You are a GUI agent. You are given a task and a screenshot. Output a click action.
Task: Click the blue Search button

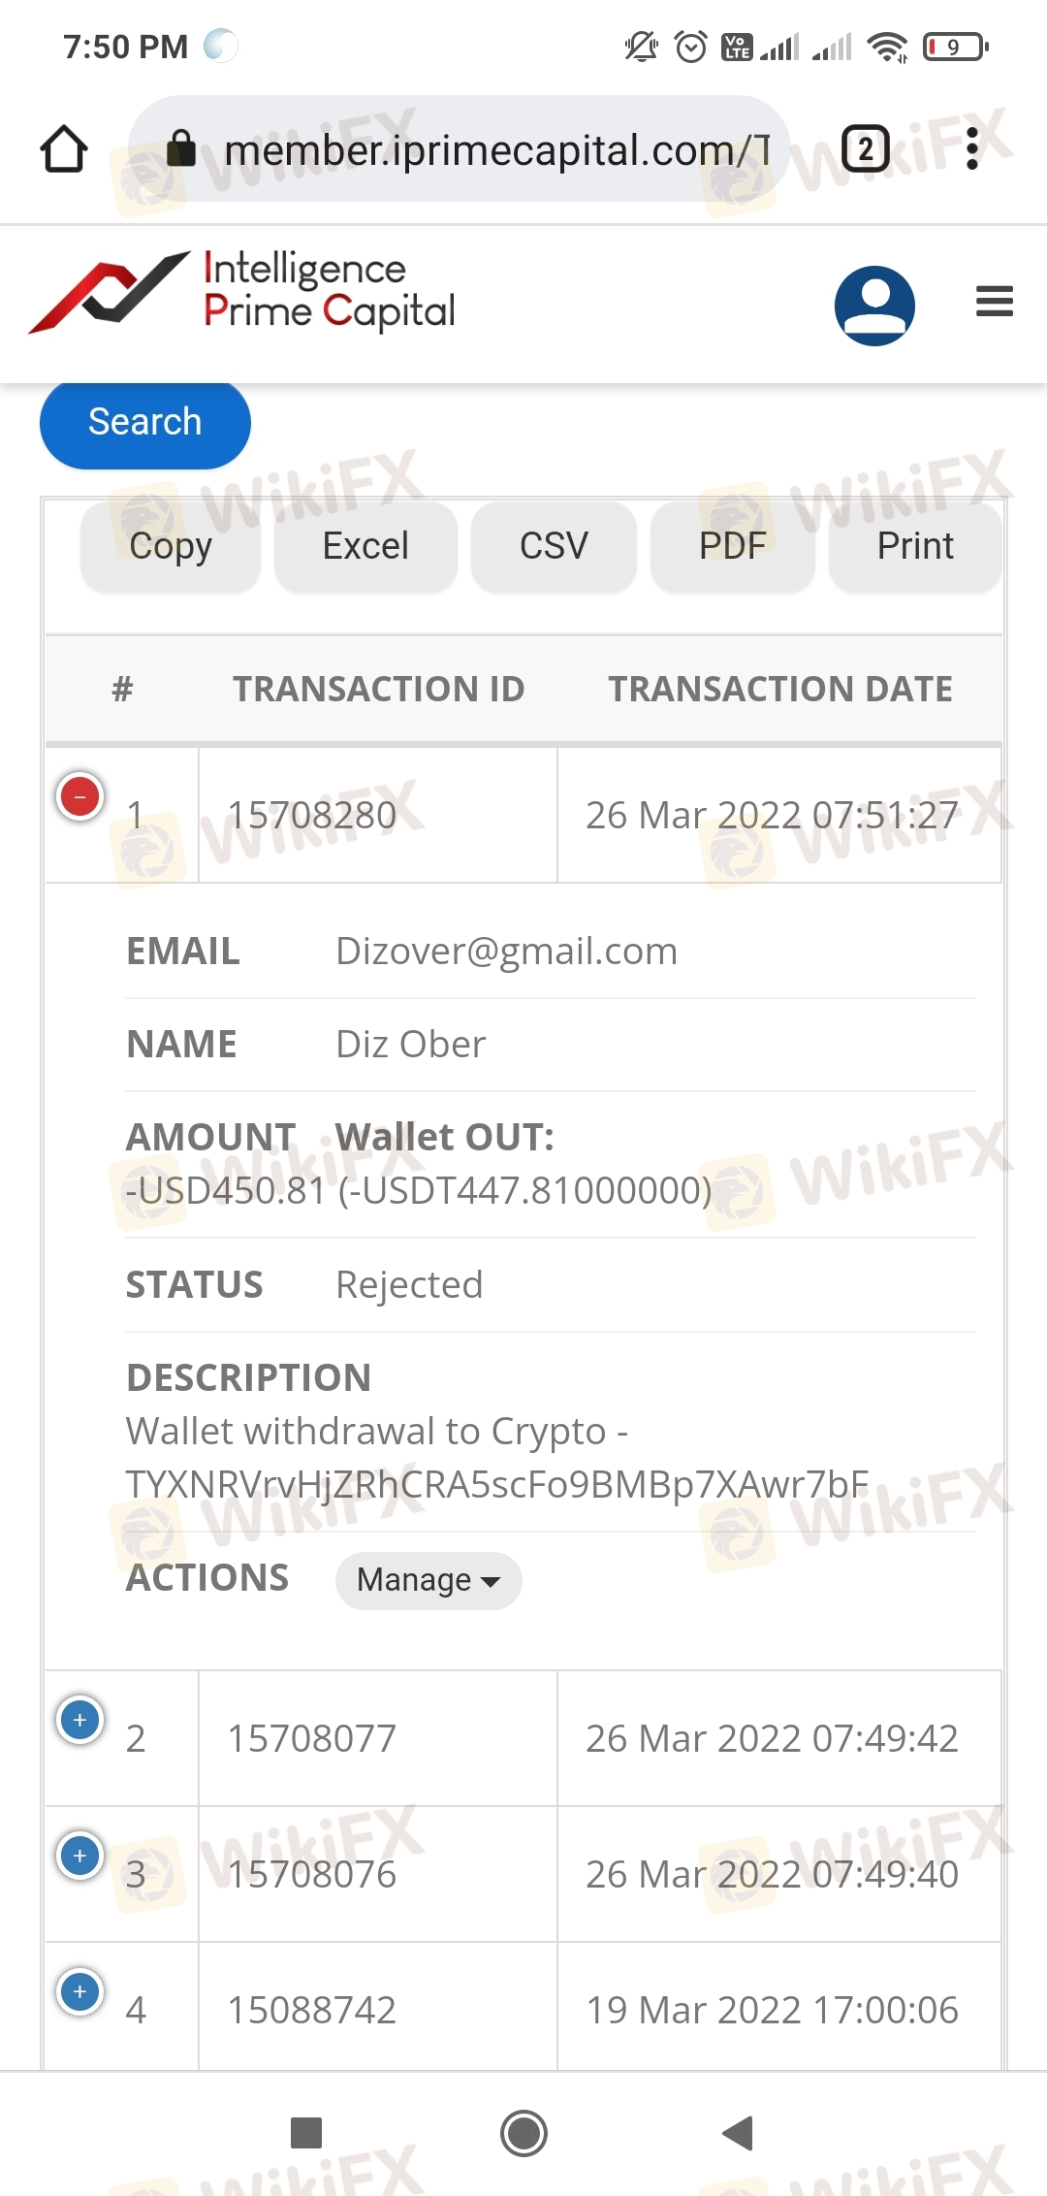145,423
